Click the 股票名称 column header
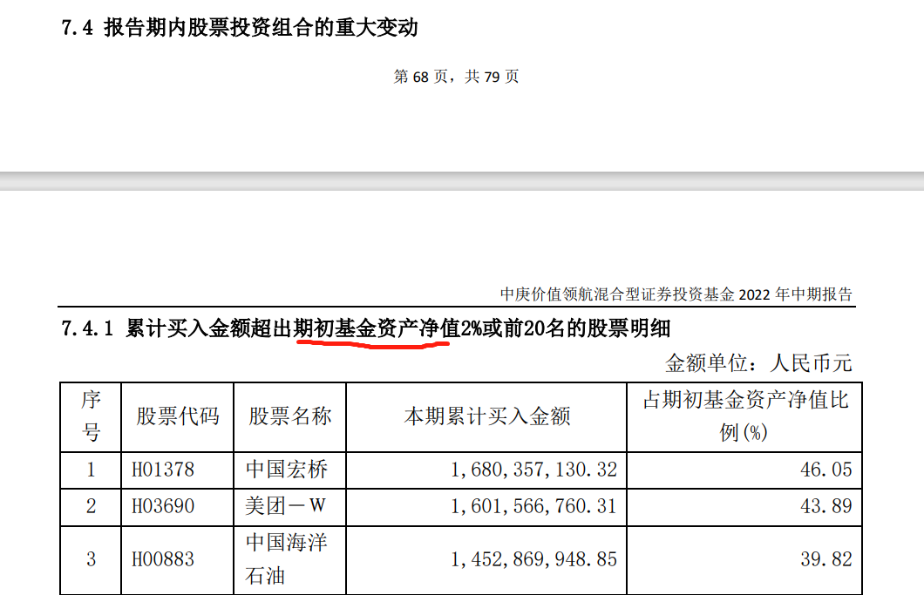924x595 pixels. 290,416
